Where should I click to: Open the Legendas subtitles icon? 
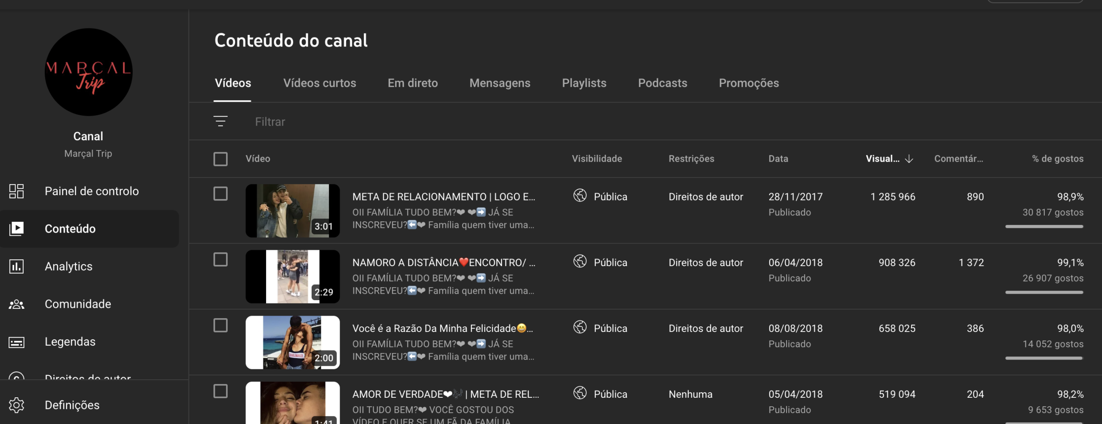tap(16, 342)
